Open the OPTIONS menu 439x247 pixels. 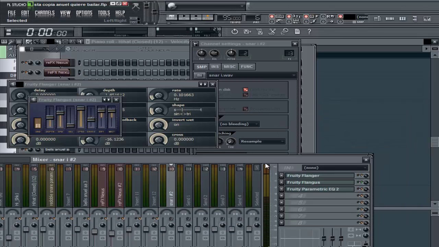84,13
